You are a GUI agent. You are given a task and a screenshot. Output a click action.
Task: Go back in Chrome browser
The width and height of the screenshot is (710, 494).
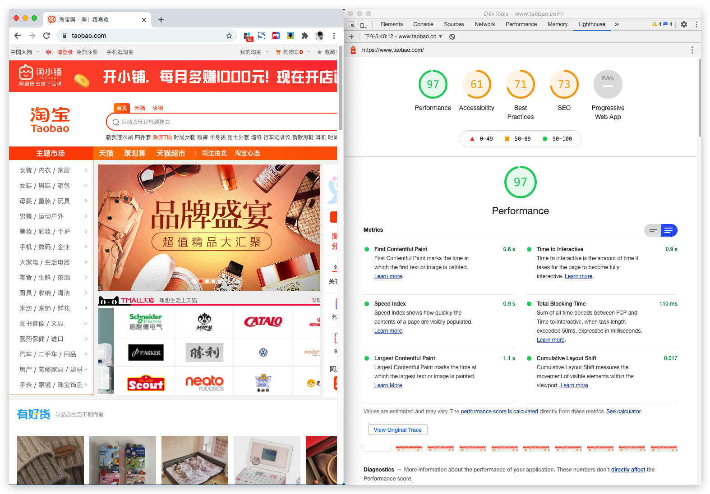tap(18, 36)
